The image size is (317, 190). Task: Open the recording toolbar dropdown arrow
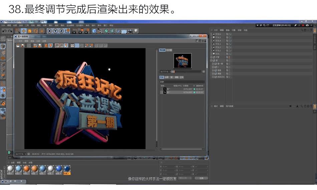point(257,25)
